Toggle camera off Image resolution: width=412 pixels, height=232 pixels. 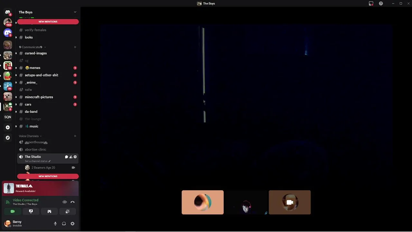tap(13, 211)
